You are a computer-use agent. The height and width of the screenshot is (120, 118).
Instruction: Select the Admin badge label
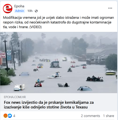[x=19, y=11]
